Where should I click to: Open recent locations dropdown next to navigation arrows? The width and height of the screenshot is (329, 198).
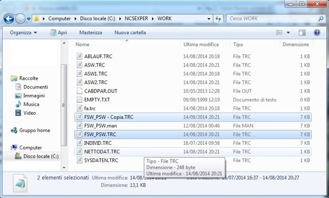(29, 18)
